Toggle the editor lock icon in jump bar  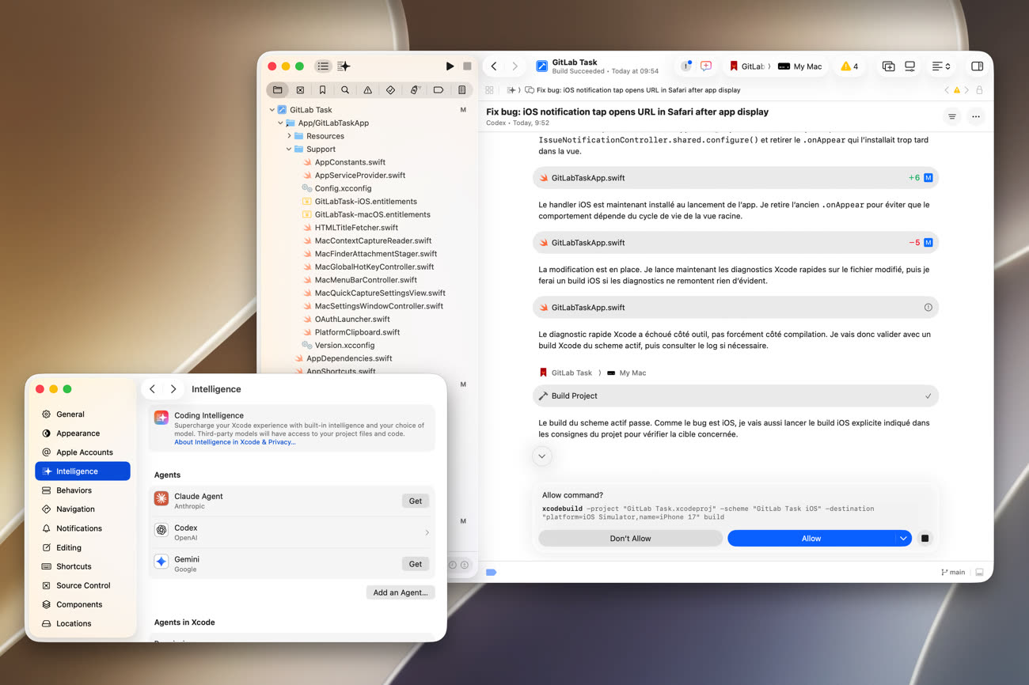tap(979, 90)
